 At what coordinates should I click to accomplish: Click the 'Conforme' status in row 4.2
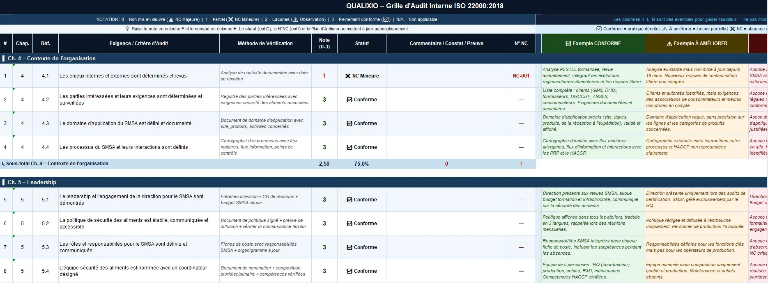click(x=362, y=100)
